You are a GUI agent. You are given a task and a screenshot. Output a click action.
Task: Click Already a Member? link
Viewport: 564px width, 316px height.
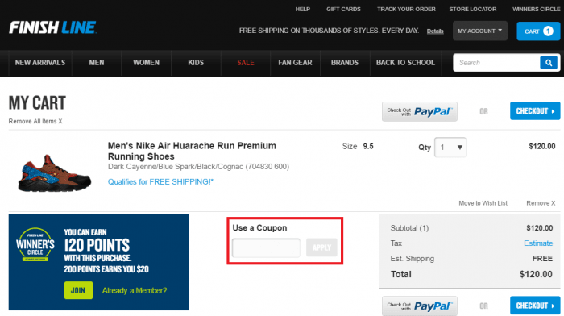[x=135, y=290]
